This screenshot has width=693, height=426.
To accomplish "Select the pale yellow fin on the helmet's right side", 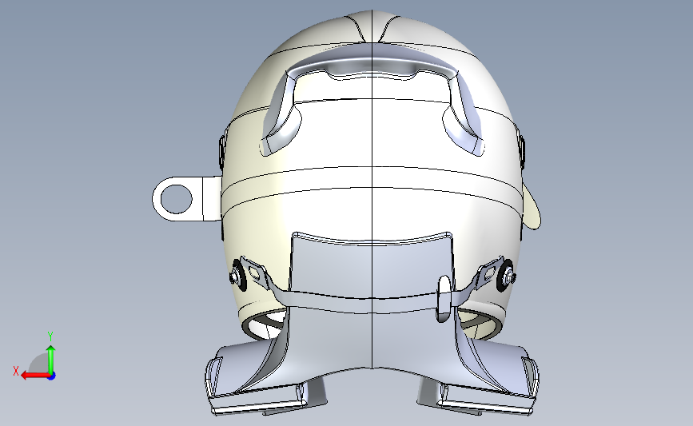I will tap(532, 207).
